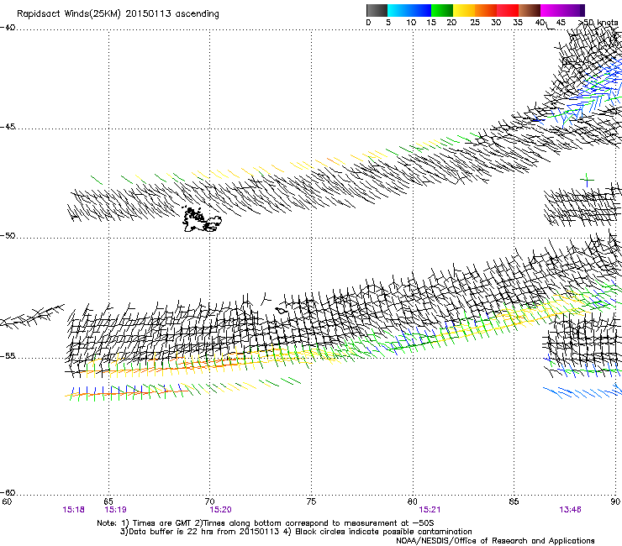Click the small island outline below 50S near 73E
The height and width of the screenshot is (546, 622).
pos(282,310)
